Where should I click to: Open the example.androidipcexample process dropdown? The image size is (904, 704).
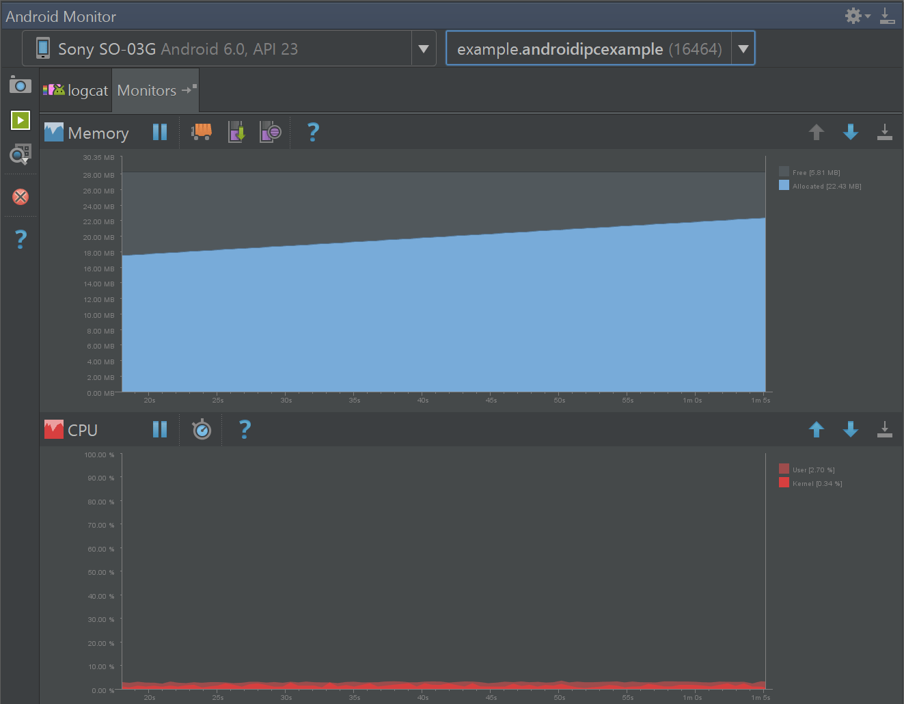[x=600, y=49]
